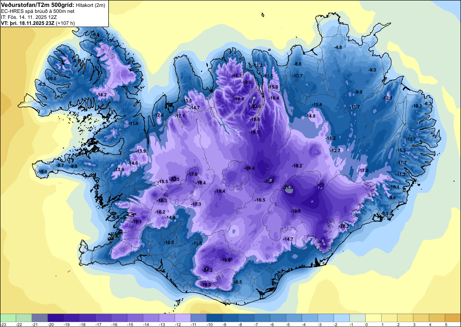Select the 'EC-HRES spá brúuð á 500m net' line

pos(38,11)
